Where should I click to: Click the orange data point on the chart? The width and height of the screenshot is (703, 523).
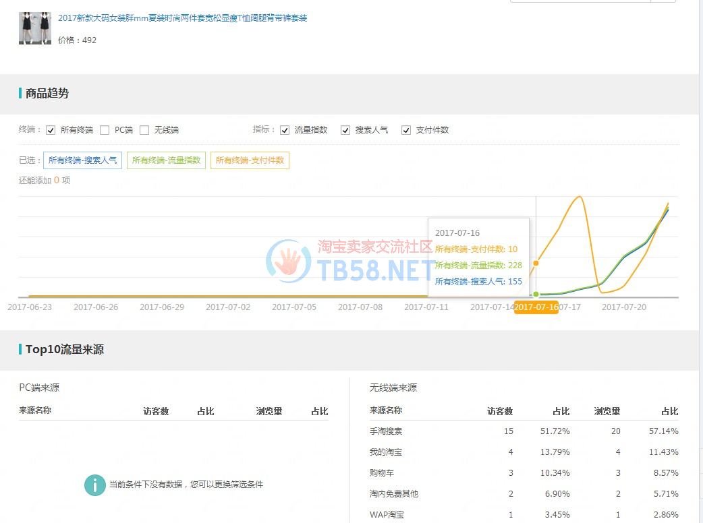(536, 263)
